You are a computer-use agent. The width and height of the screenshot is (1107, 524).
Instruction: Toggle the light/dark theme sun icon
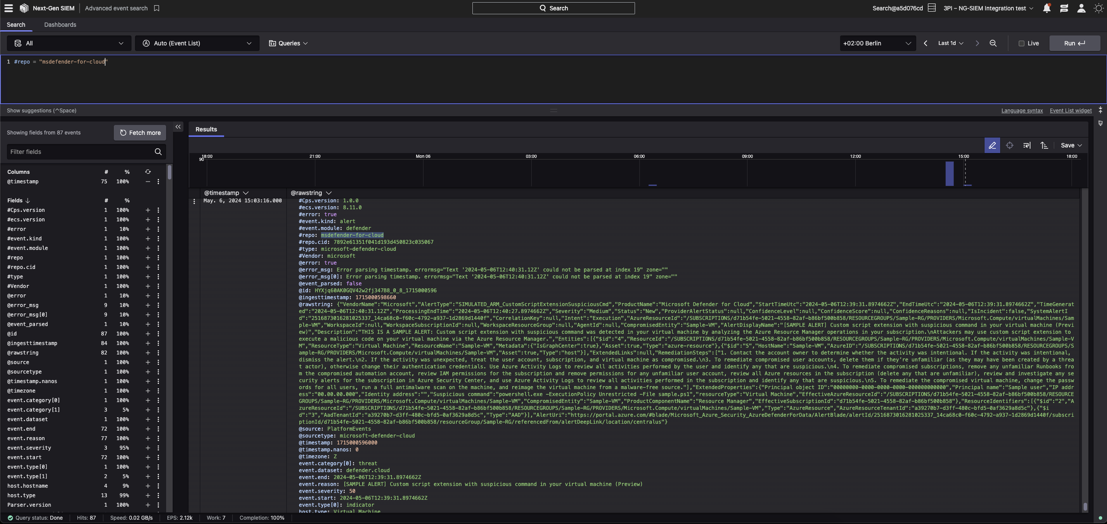(x=1098, y=8)
